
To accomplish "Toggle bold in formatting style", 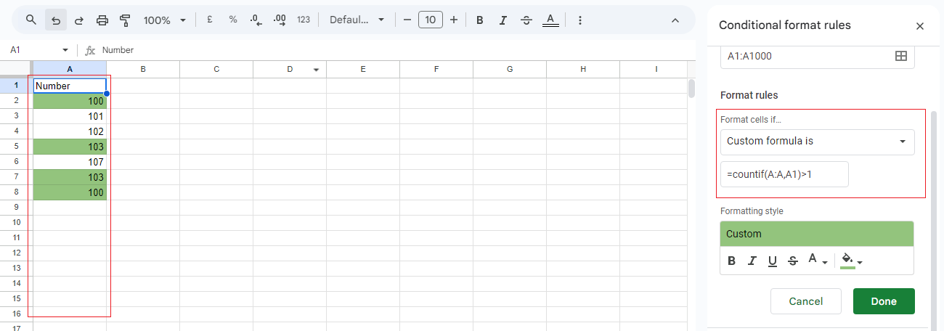I will tap(731, 261).
